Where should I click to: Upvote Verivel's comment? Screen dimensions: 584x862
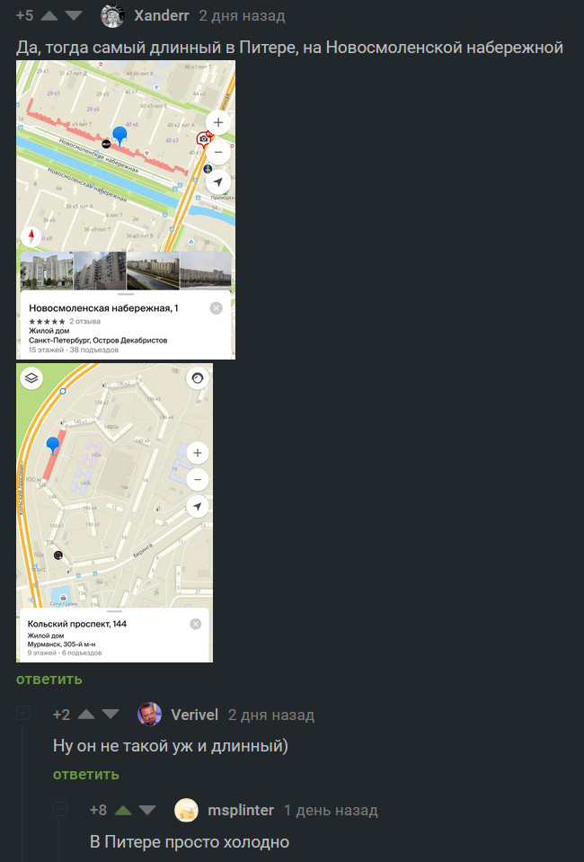pos(86,715)
